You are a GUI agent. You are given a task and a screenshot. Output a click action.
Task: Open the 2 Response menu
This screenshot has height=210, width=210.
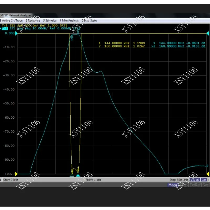click(x=33, y=20)
